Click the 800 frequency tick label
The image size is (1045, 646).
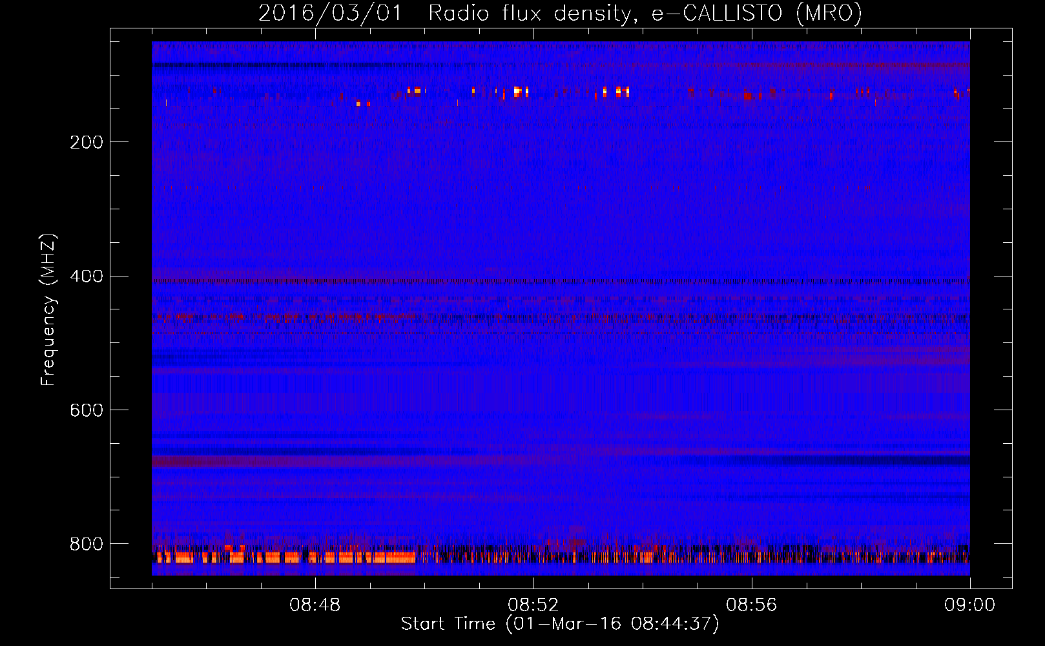point(87,544)
